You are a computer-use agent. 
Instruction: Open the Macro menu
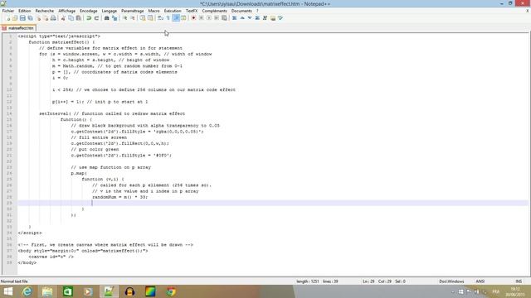pos(153,11)
